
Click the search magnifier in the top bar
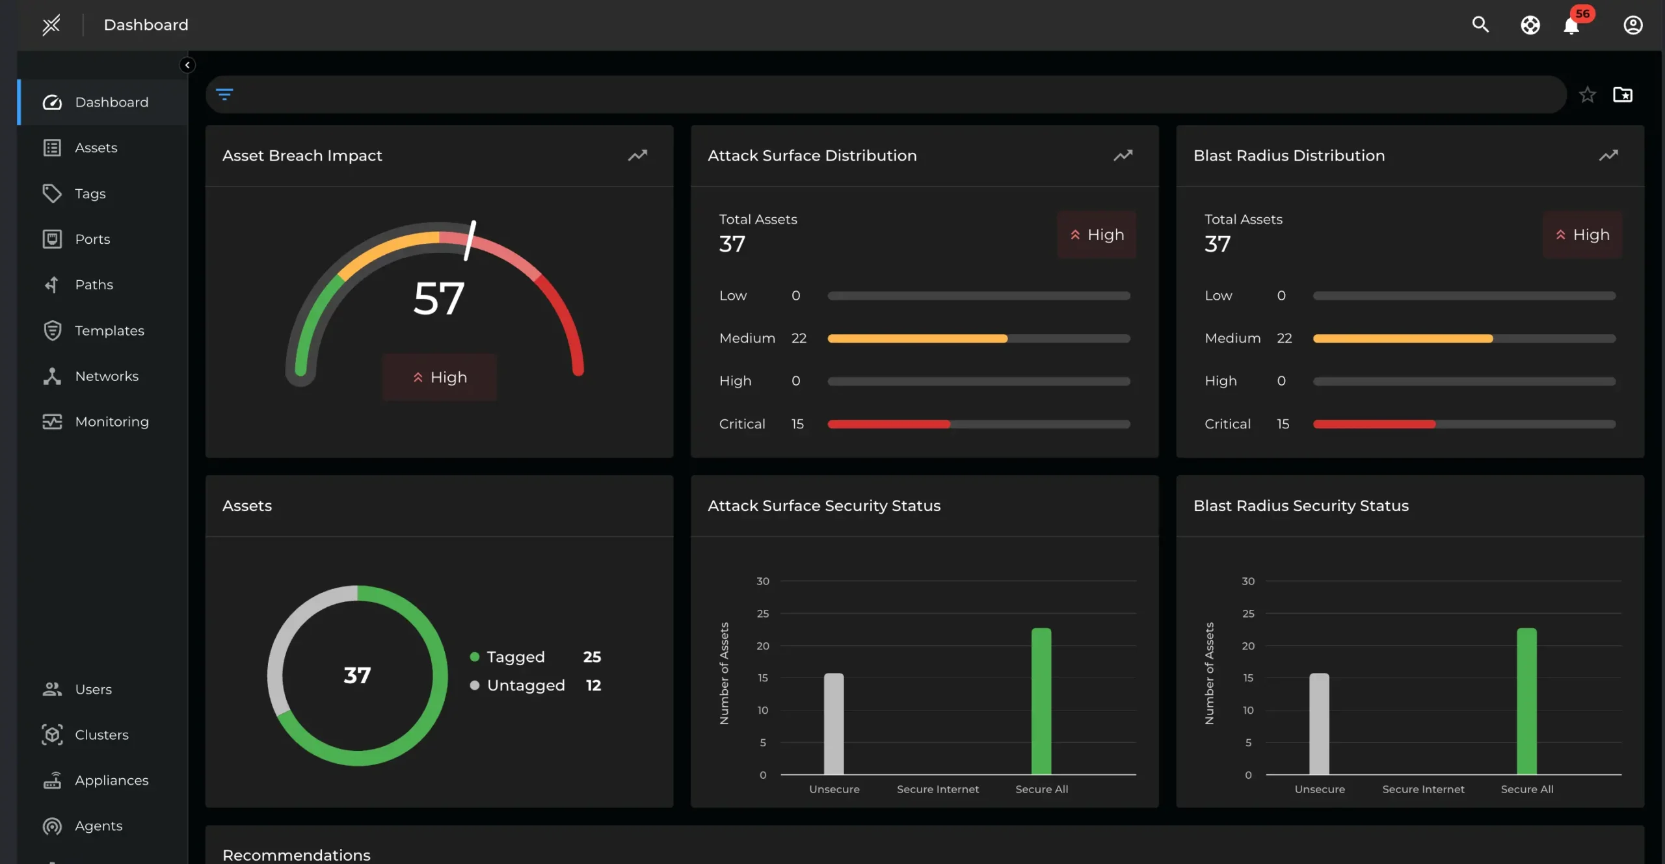click(x=1480, y=25)
